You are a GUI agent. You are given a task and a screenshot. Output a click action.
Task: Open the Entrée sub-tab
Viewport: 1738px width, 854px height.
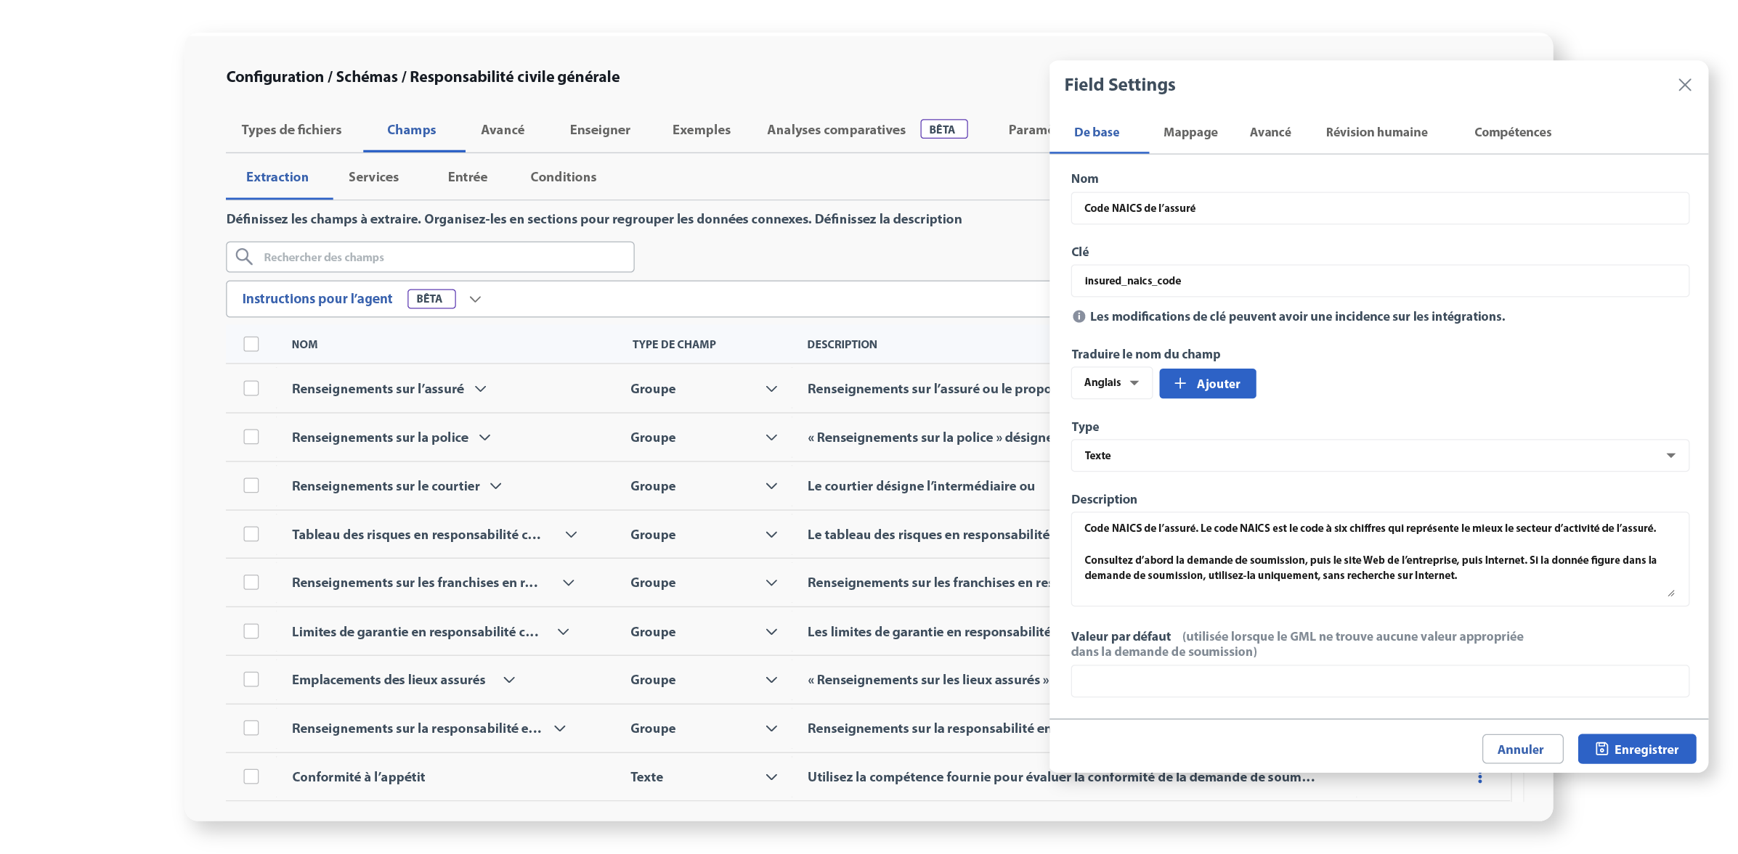467,177
